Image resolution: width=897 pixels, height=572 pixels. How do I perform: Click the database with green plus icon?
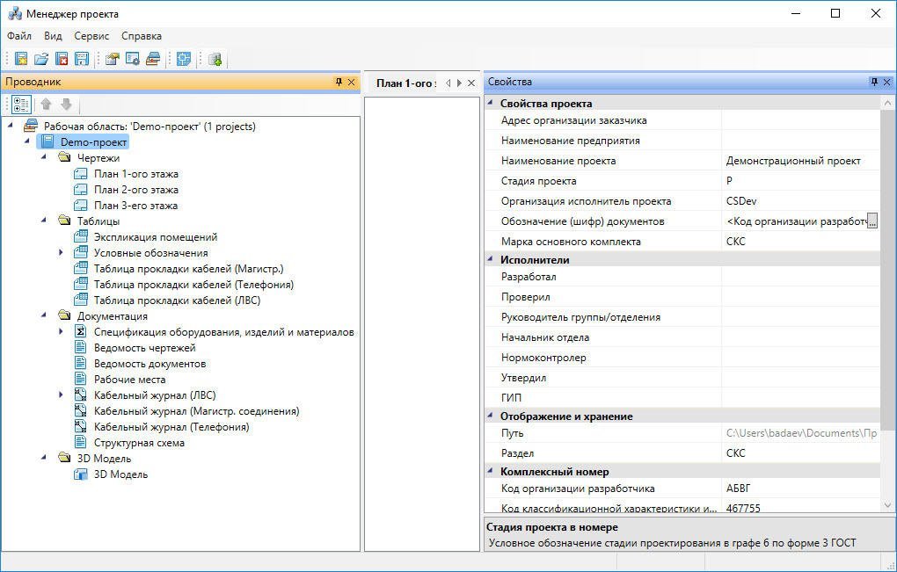click(x=215, y=59)
